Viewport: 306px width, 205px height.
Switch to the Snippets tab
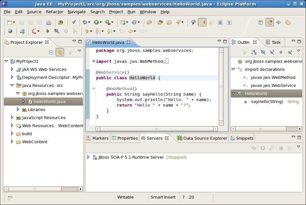[242, 138]
